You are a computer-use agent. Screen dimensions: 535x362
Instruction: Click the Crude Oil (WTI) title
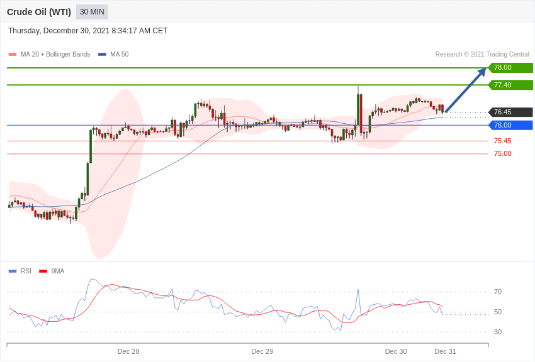39,13
